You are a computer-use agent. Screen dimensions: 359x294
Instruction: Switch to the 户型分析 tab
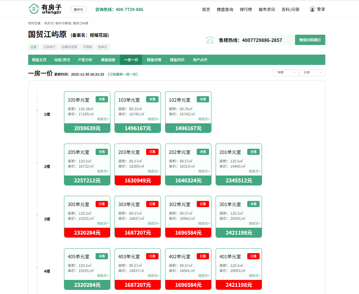pyautogui.click(x=85, y=60)
